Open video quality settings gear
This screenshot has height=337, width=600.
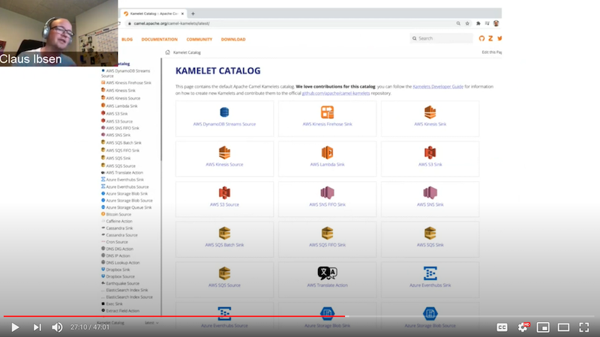pos(523,327)
